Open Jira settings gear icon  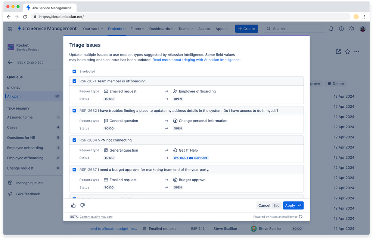point(352,29)
